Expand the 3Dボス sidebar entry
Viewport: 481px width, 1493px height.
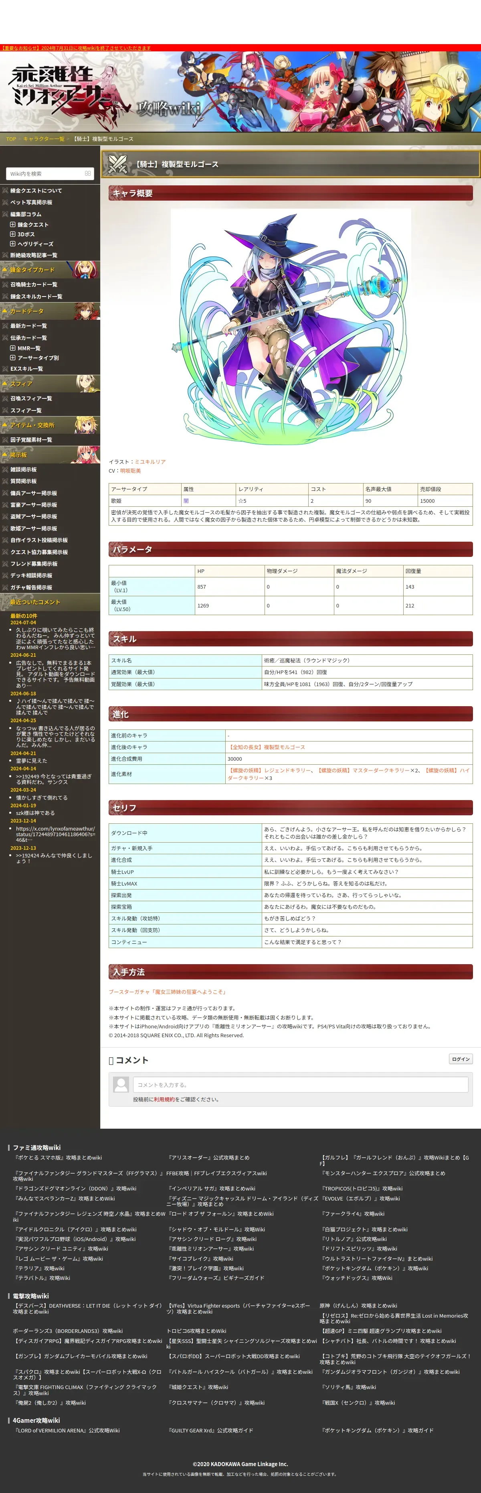(13, 234)
